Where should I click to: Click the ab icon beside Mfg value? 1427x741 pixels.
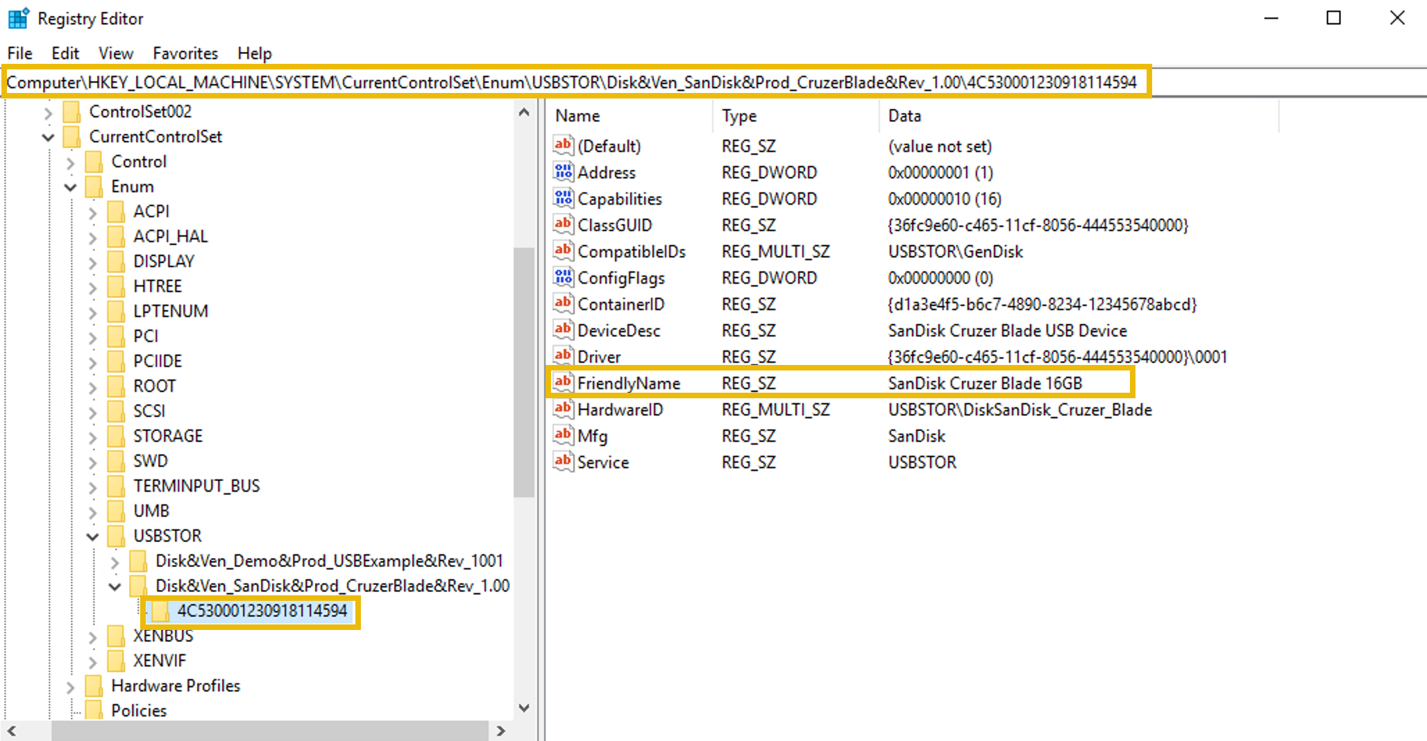564,436
